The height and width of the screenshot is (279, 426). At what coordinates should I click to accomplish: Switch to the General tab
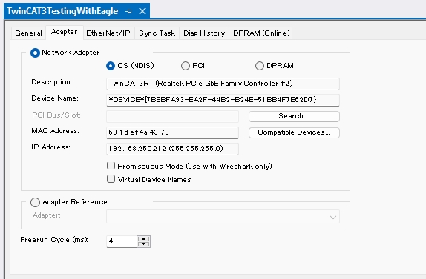pos(28,33)
